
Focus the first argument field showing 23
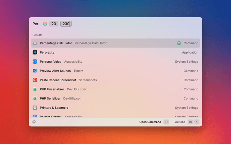[x=54, y=24]
